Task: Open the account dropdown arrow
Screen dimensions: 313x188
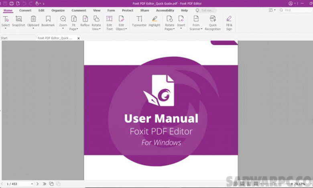Action: point(295,3)
